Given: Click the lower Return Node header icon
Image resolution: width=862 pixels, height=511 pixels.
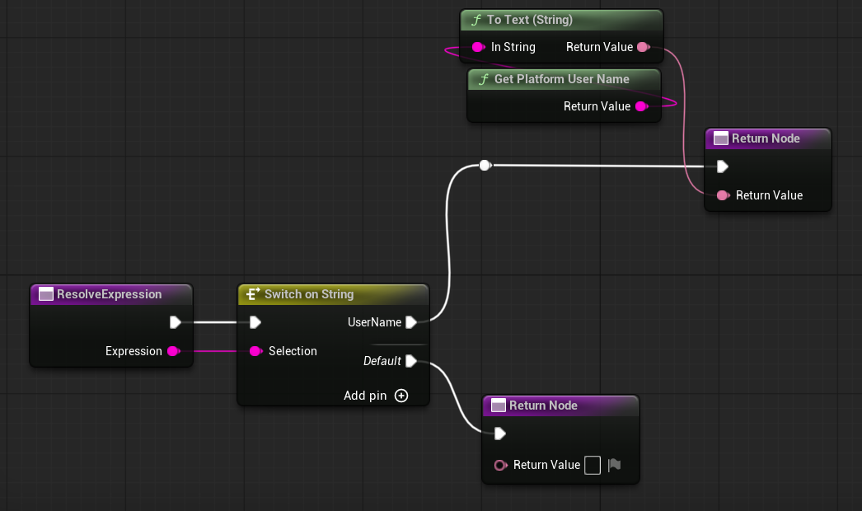Looking at the screenshot, I should (x=498, y=406).
